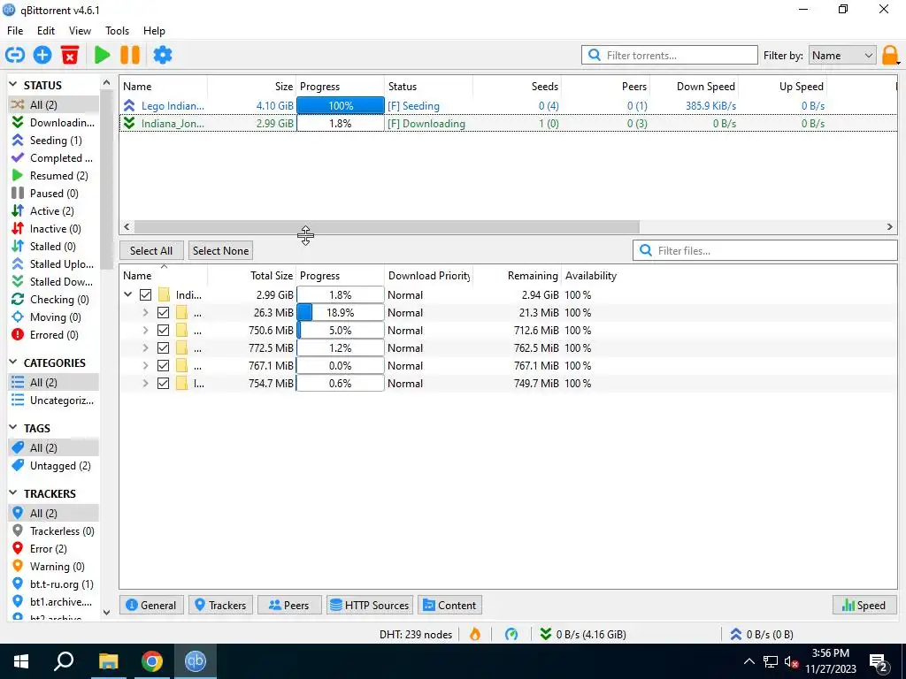Collapse the STATUS sidebar section
Viewport: 906px width, 679px height.
pos(13,85)
